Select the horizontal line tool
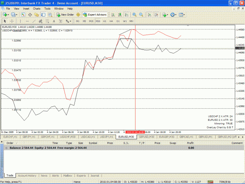Viewport: 245px width, 184px height. (x=27, y=21)
